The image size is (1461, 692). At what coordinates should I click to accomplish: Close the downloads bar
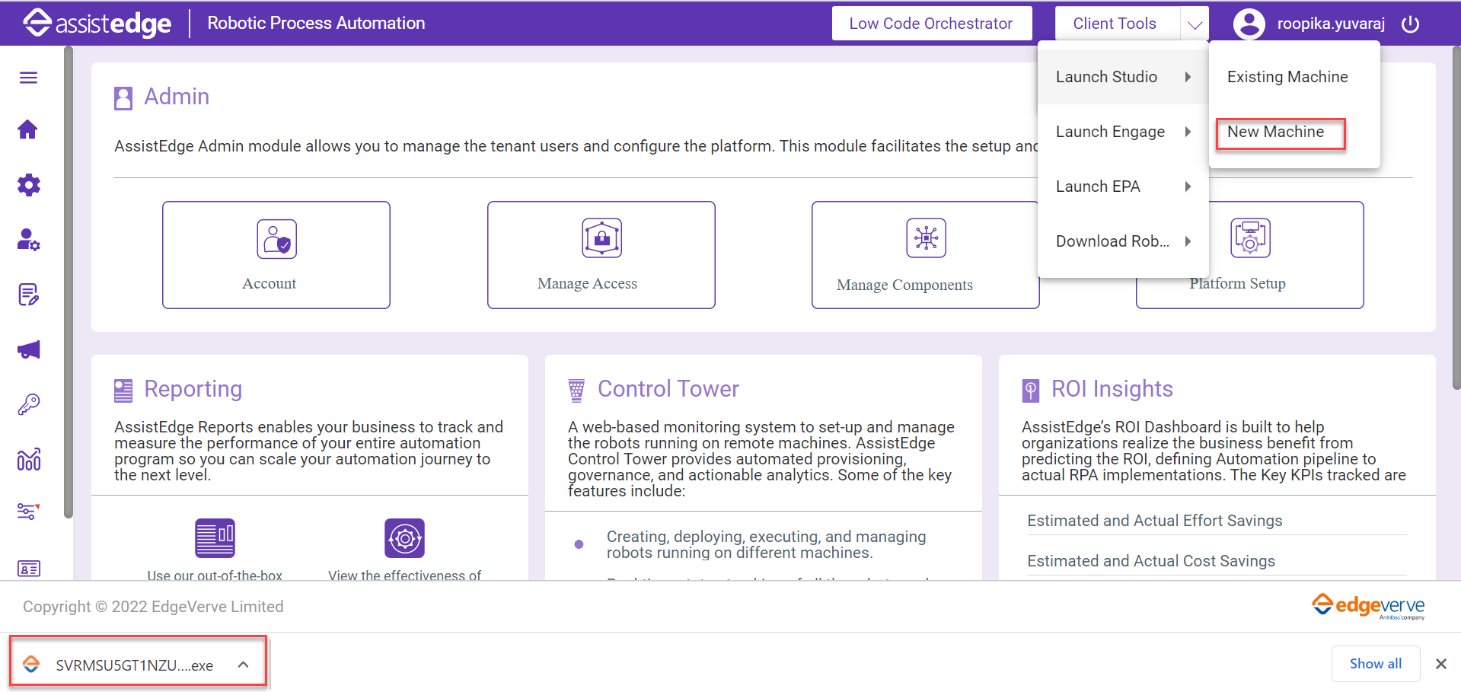[x=1440, y=664]
